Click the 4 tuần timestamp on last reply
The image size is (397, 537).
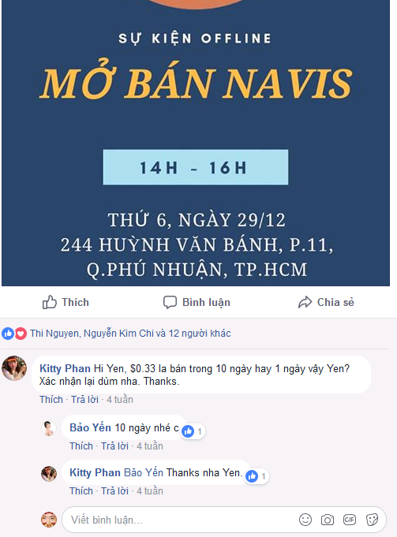150,490
